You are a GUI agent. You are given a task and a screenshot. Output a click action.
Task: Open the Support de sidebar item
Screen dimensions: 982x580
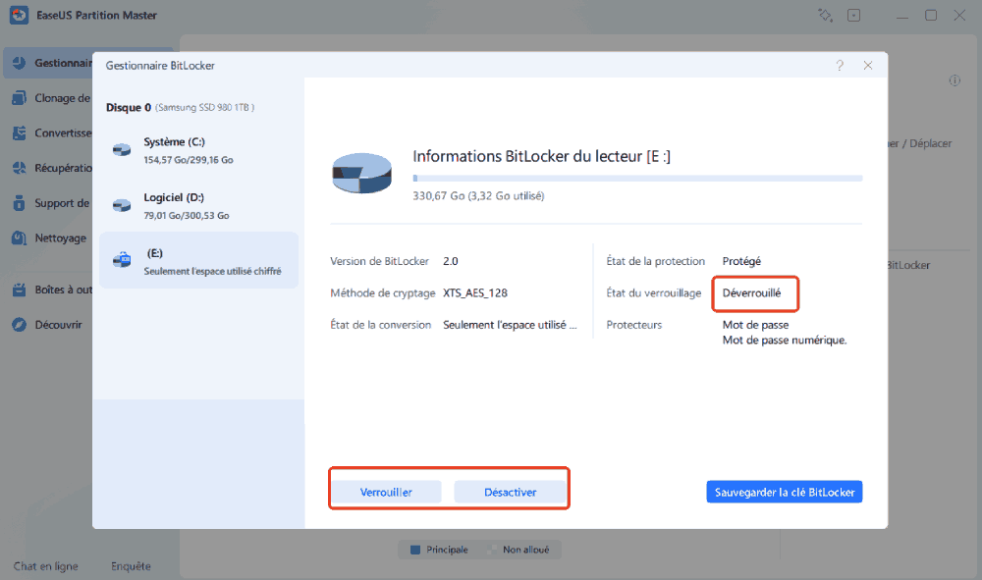coord(48,203)
